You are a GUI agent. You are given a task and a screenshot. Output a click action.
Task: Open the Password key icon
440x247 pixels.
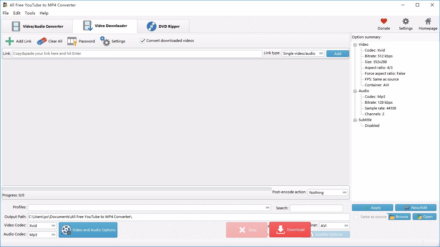pyautogui.click(x=72, y=41)
